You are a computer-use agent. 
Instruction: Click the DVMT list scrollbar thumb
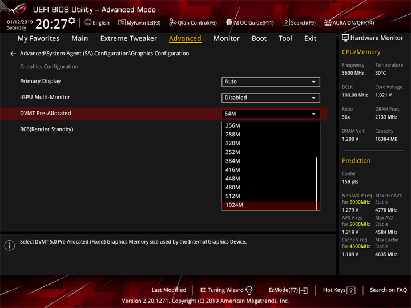(x=317, y=184)
